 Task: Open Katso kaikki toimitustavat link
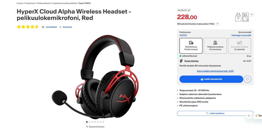[215, 71]
